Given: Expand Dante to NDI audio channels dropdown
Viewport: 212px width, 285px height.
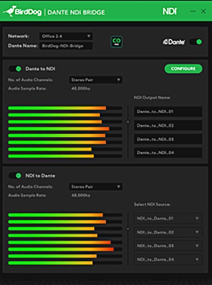Looking at the screenshot, I should click(96, 80).
